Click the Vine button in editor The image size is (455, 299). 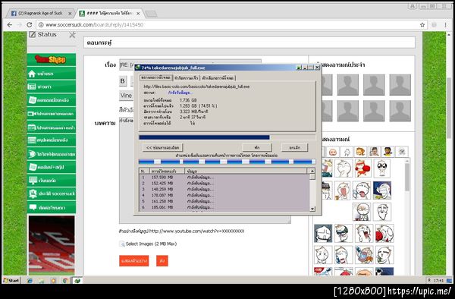coord(126,96)
